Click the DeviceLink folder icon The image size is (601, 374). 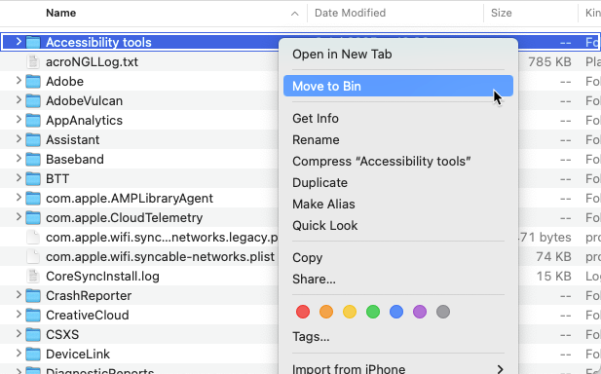pos(33,355)
